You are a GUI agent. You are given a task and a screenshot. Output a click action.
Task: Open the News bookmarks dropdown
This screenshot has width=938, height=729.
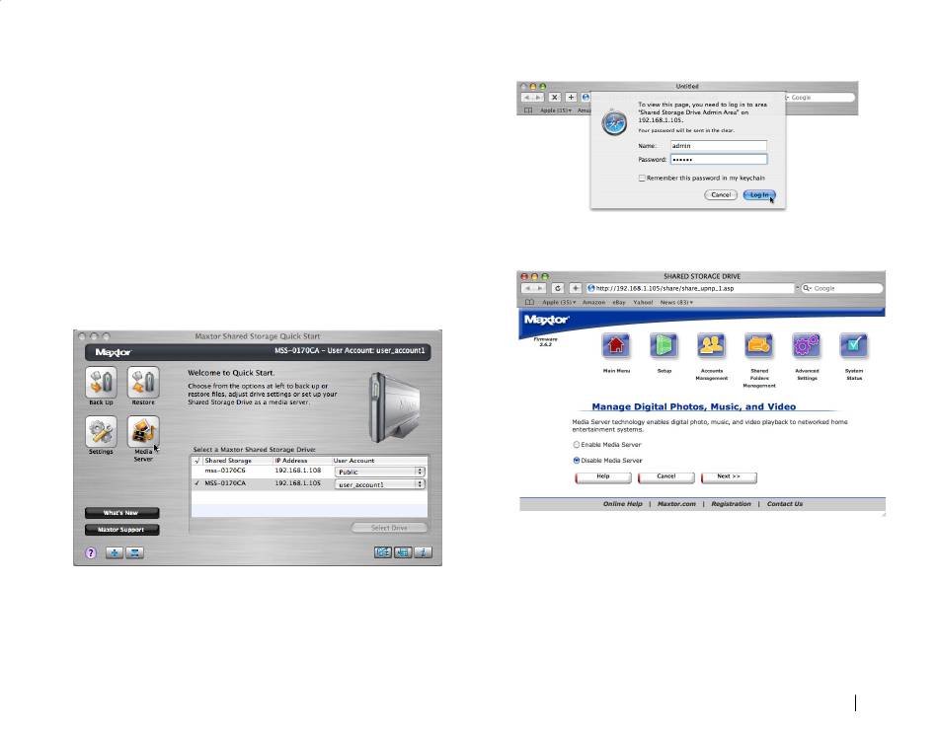point(676,303)
